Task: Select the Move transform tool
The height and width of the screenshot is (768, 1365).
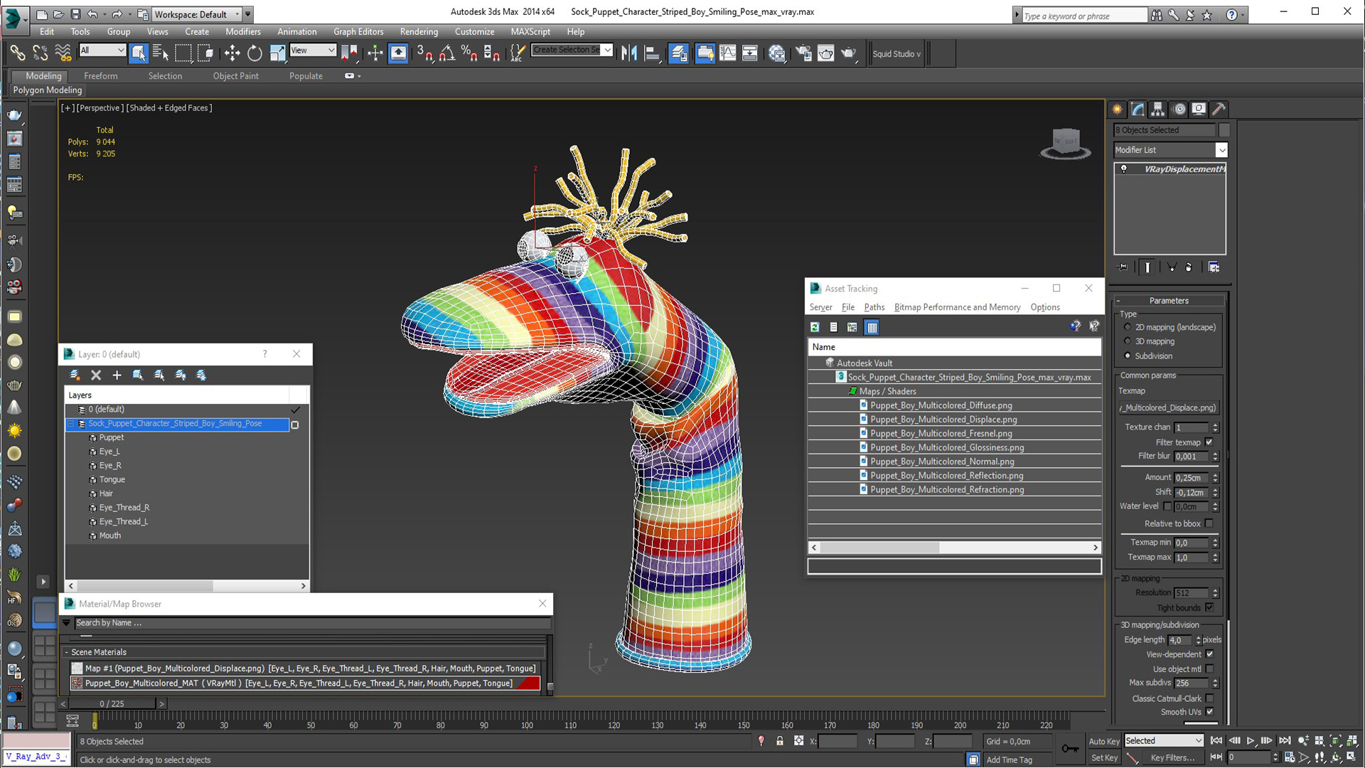Action: pyautogui.click(x=232, y=53)
